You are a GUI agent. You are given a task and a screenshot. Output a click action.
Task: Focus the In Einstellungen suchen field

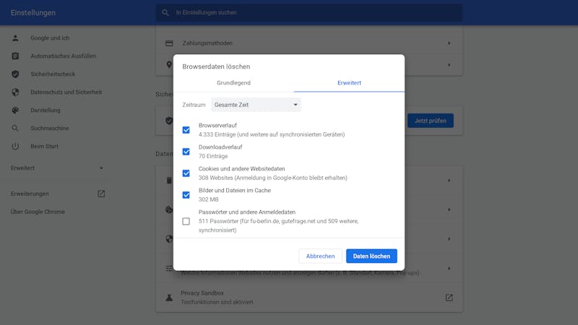(311, 12)
